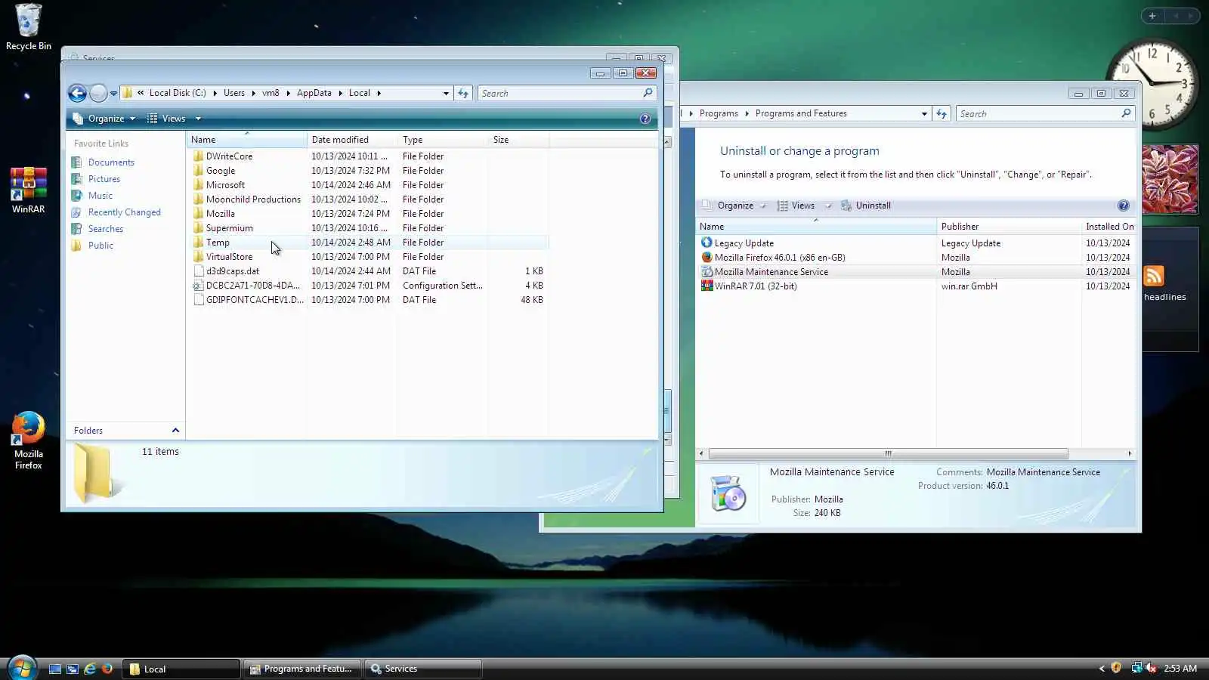Open Organize menu in Programs and Features
The width and height of the screenshot is (1209, 680).
(x=734, y=206)
